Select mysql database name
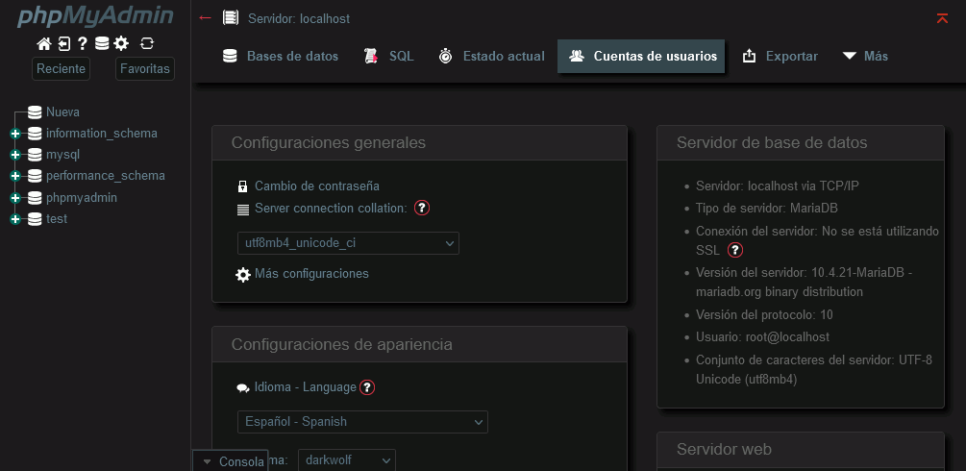 (x=62, y=154)
